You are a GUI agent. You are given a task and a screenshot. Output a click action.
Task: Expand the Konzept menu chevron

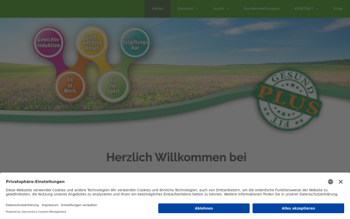click(197, 9)
